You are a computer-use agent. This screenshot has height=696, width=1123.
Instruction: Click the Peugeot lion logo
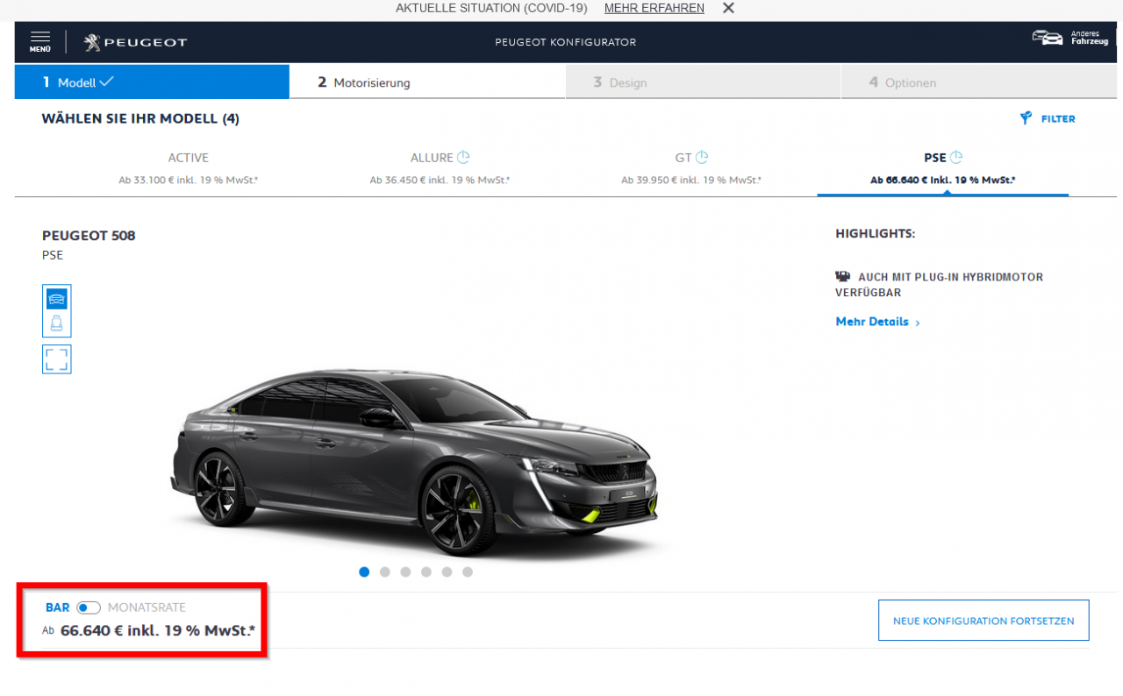[x=92, y=42]
